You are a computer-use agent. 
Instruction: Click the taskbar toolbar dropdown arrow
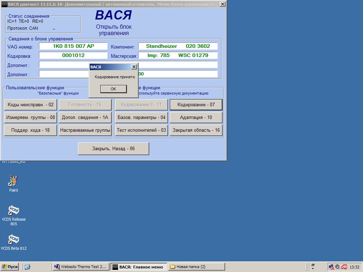coord(313,269)
